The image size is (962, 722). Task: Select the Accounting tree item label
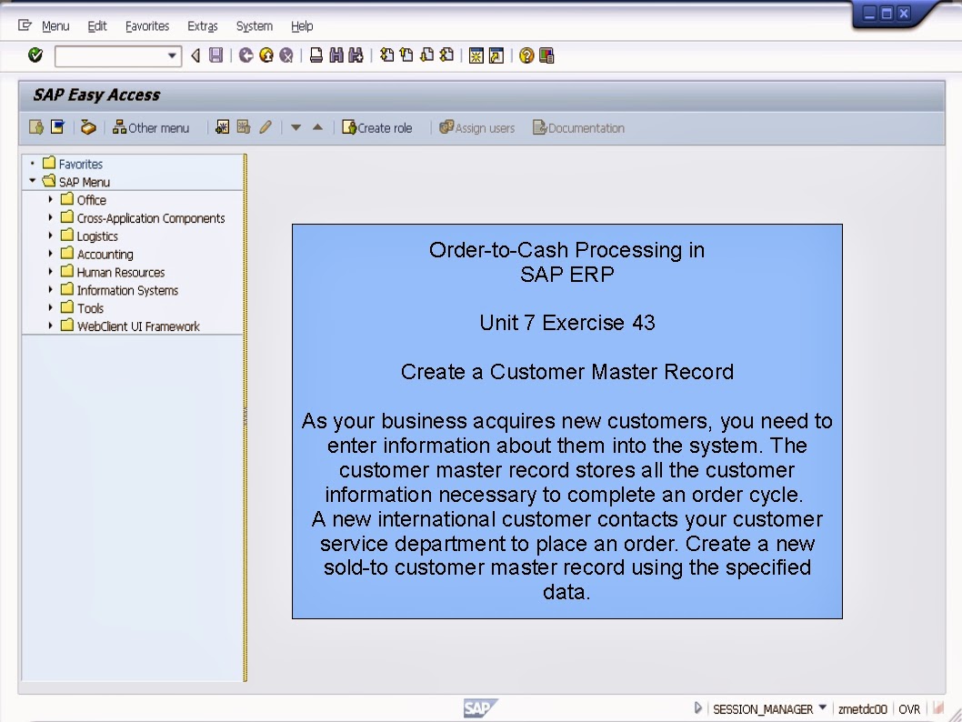tap(105, 254)
